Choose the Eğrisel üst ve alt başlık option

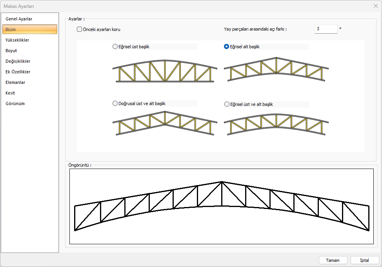click(x=227, y=104)
